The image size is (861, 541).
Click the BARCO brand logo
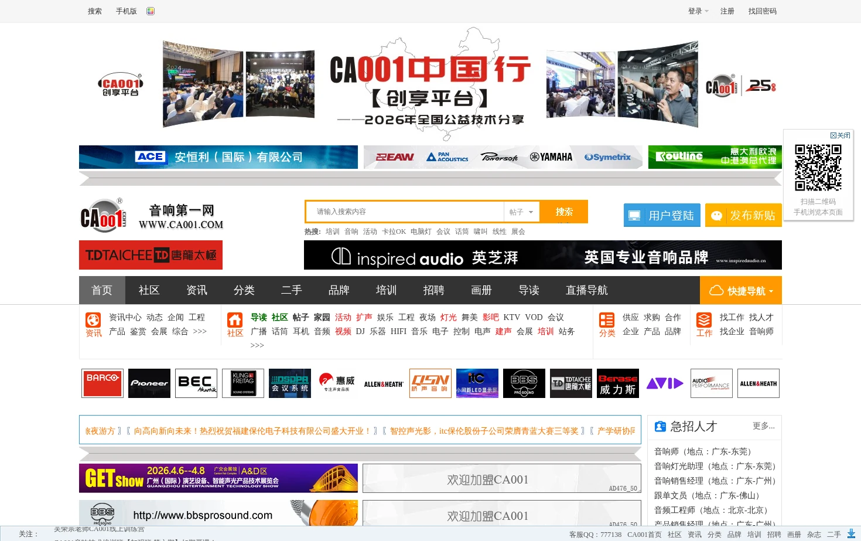[102, 383]
